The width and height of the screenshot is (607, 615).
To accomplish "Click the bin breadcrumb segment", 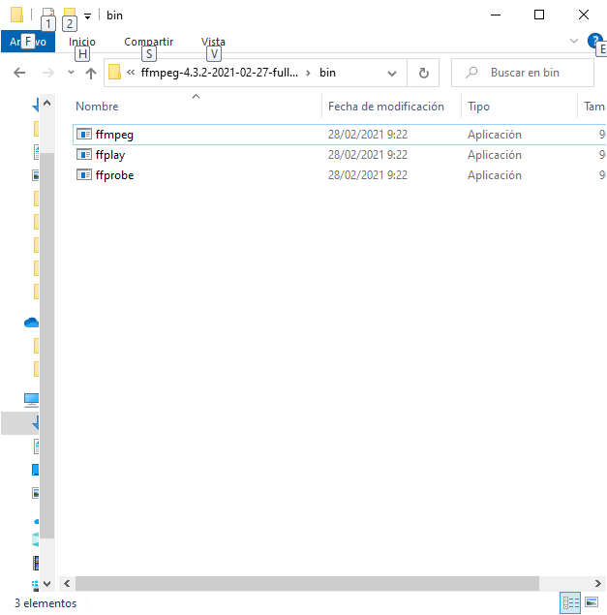I will [327, 73].
